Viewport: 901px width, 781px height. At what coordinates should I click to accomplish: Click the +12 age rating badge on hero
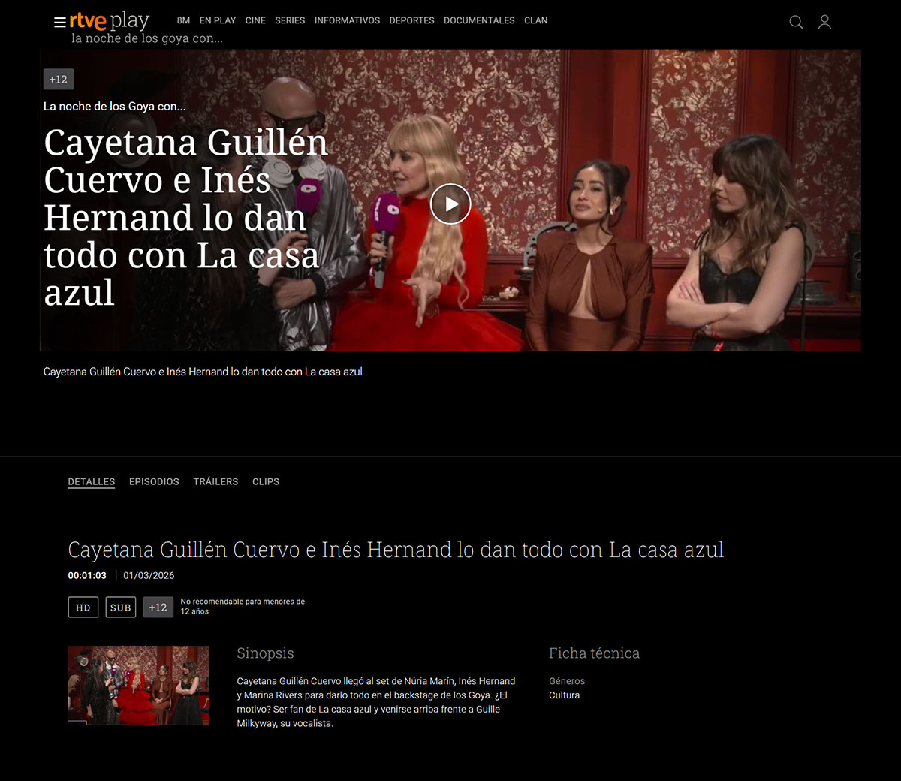pos(59,79)
